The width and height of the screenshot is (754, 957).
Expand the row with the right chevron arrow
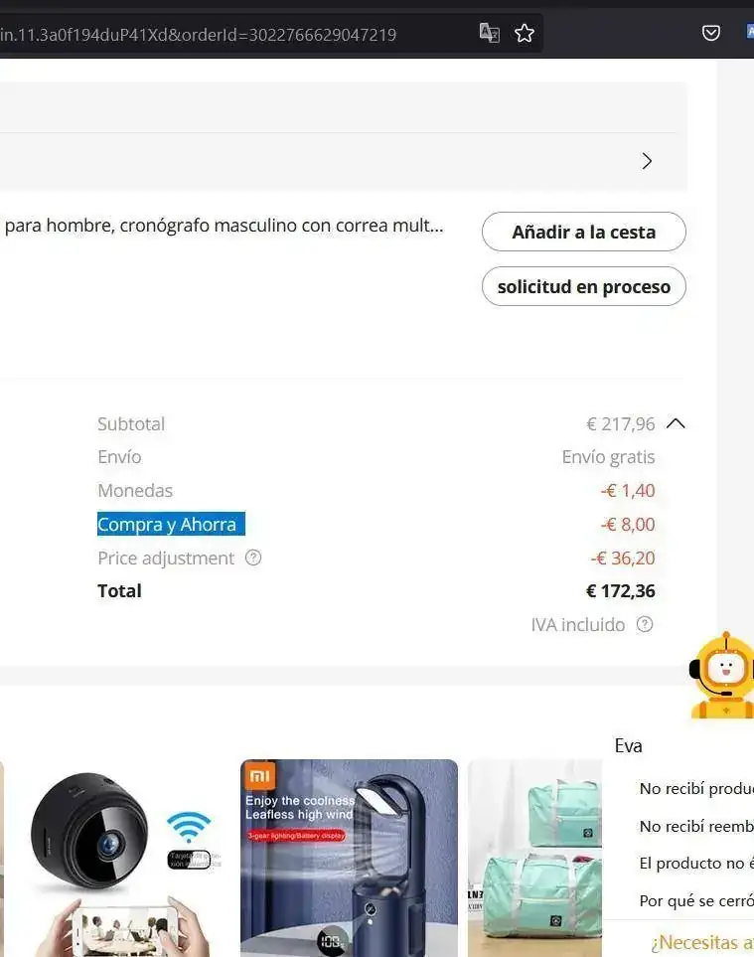point(648,161)
